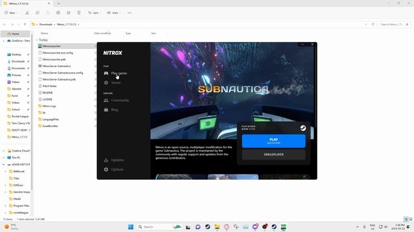Viewport: 414px width, 232px height.
Task: Click the Explorer Forward arrow
Action: (12, 24)
